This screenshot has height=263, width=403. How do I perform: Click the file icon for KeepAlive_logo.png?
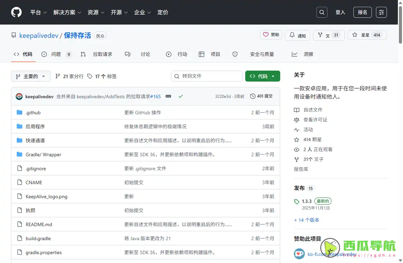pyautogui.click(x=19, y=196)
